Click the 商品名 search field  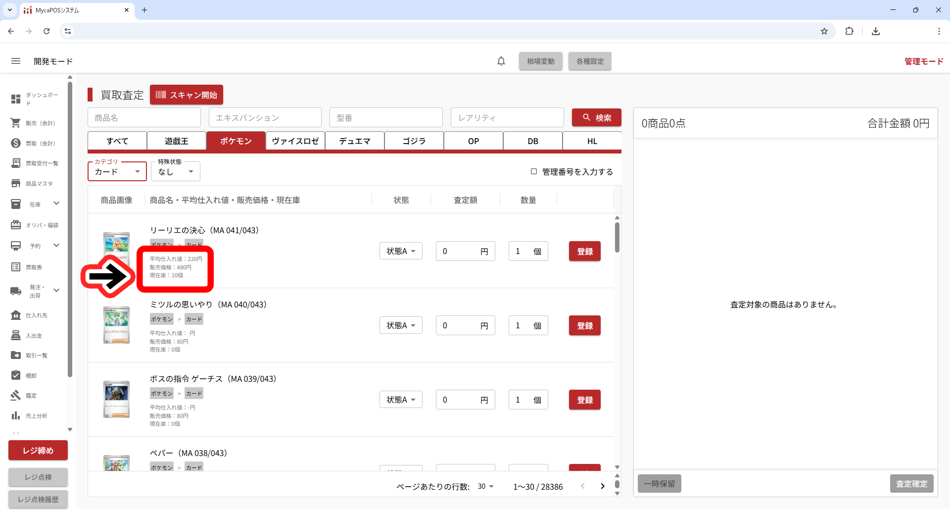(144, 118)
